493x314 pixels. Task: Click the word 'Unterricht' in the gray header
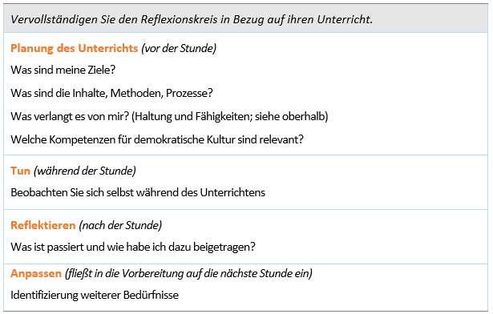pos(345,19)
